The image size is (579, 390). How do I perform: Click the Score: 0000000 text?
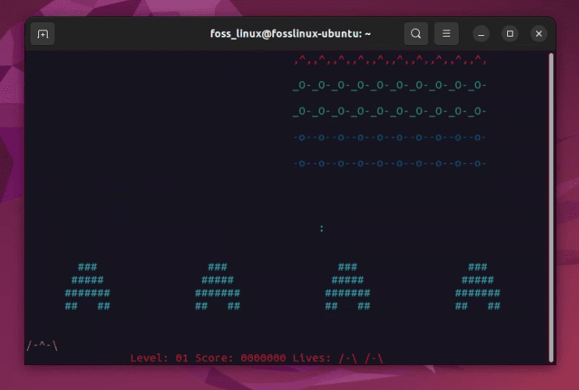point(240,358)
